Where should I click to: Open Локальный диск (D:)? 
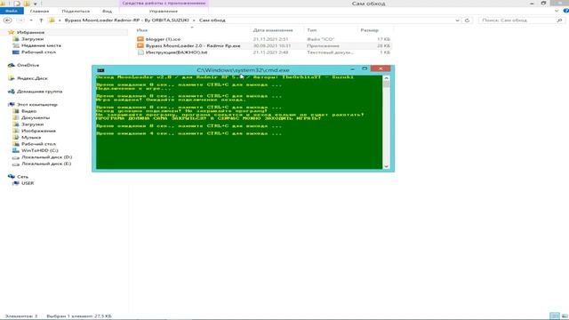[46, 157]
